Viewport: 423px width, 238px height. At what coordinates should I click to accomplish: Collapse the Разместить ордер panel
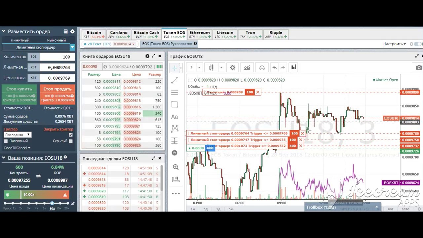pyautogui.click(x=4, y=31)
